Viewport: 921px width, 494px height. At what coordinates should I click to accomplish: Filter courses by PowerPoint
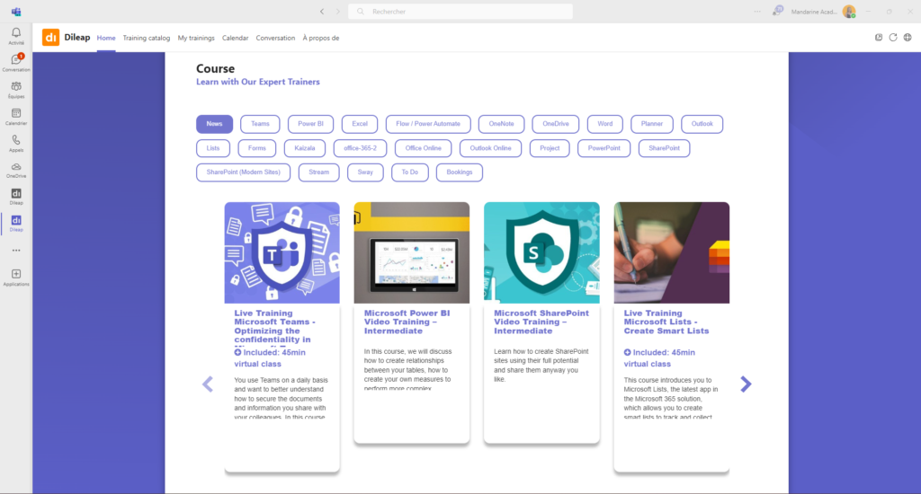point(604,148)
